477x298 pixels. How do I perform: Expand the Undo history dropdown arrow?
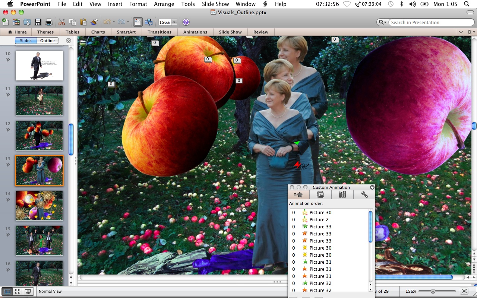(113, 22)
